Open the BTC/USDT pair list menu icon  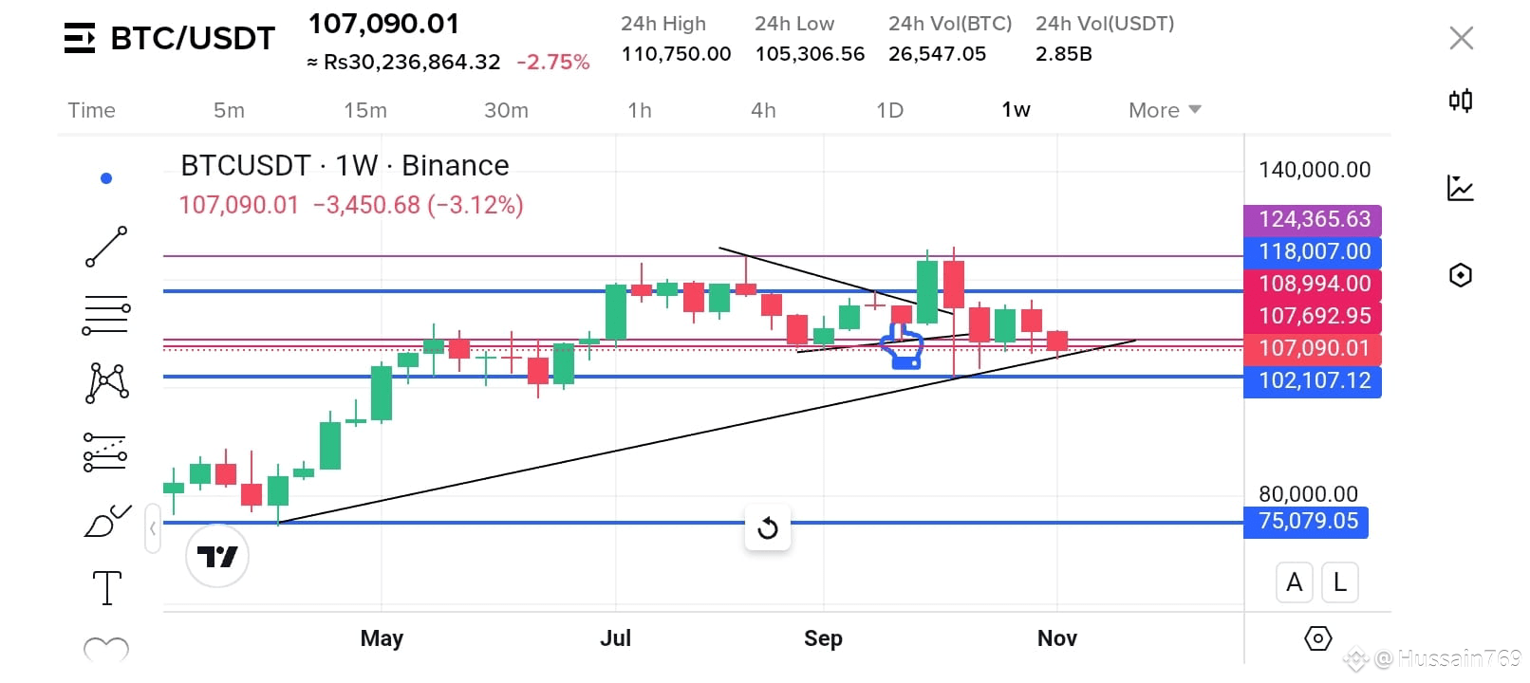[x=80, y=38]
